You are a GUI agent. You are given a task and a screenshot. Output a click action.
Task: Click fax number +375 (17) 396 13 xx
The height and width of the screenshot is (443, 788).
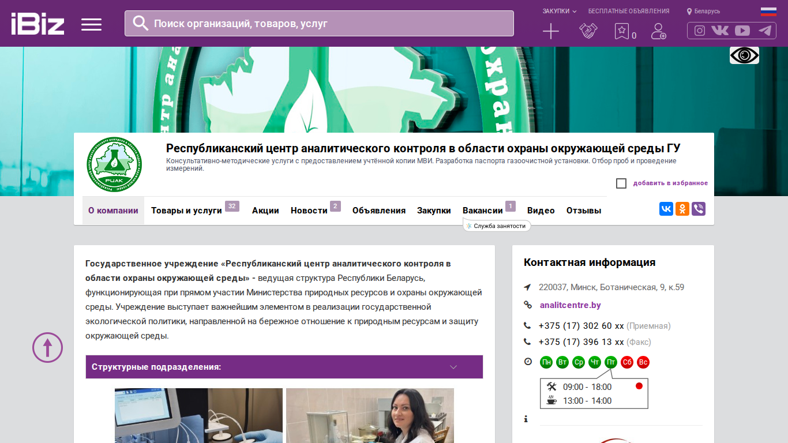pos(581,342)
